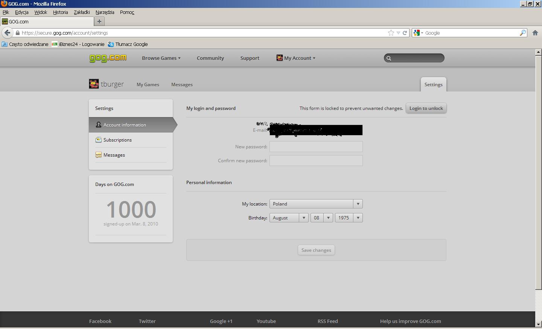Click Login to unlock button
542x329 pixels.
pos(426,108)
